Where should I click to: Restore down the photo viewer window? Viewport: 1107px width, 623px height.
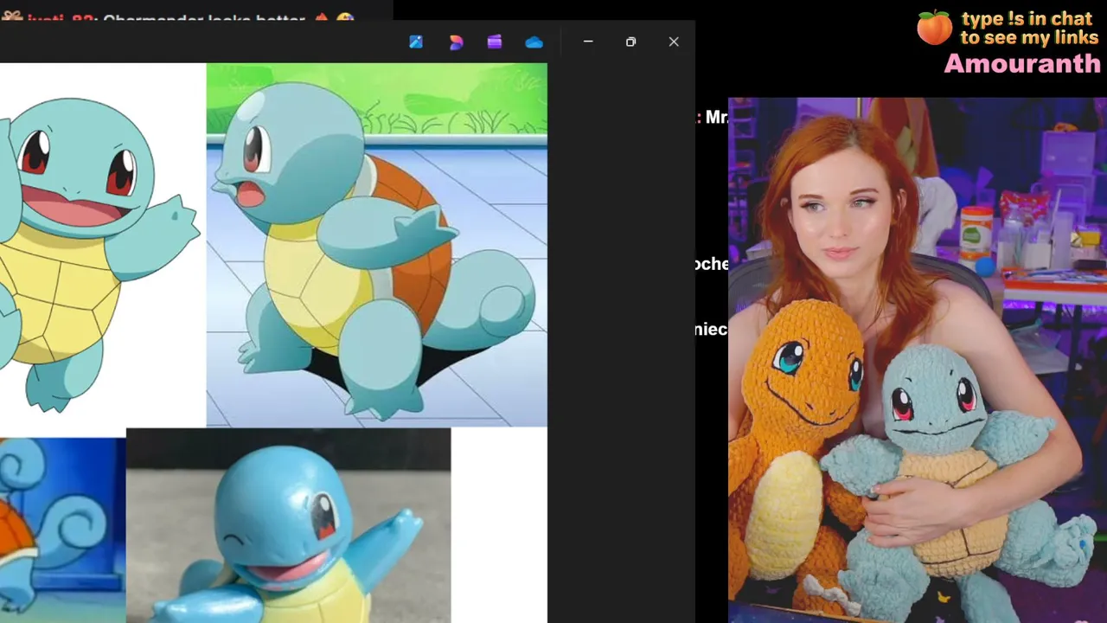(x=630, y=42)
